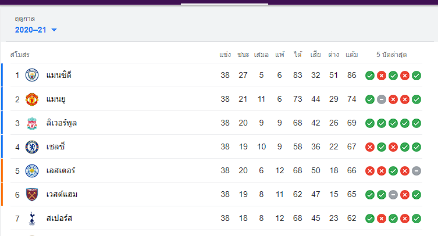Click the 5 นัดล่าสุด column header
Viewport: 438px width, 236px height.
(391, 55)
